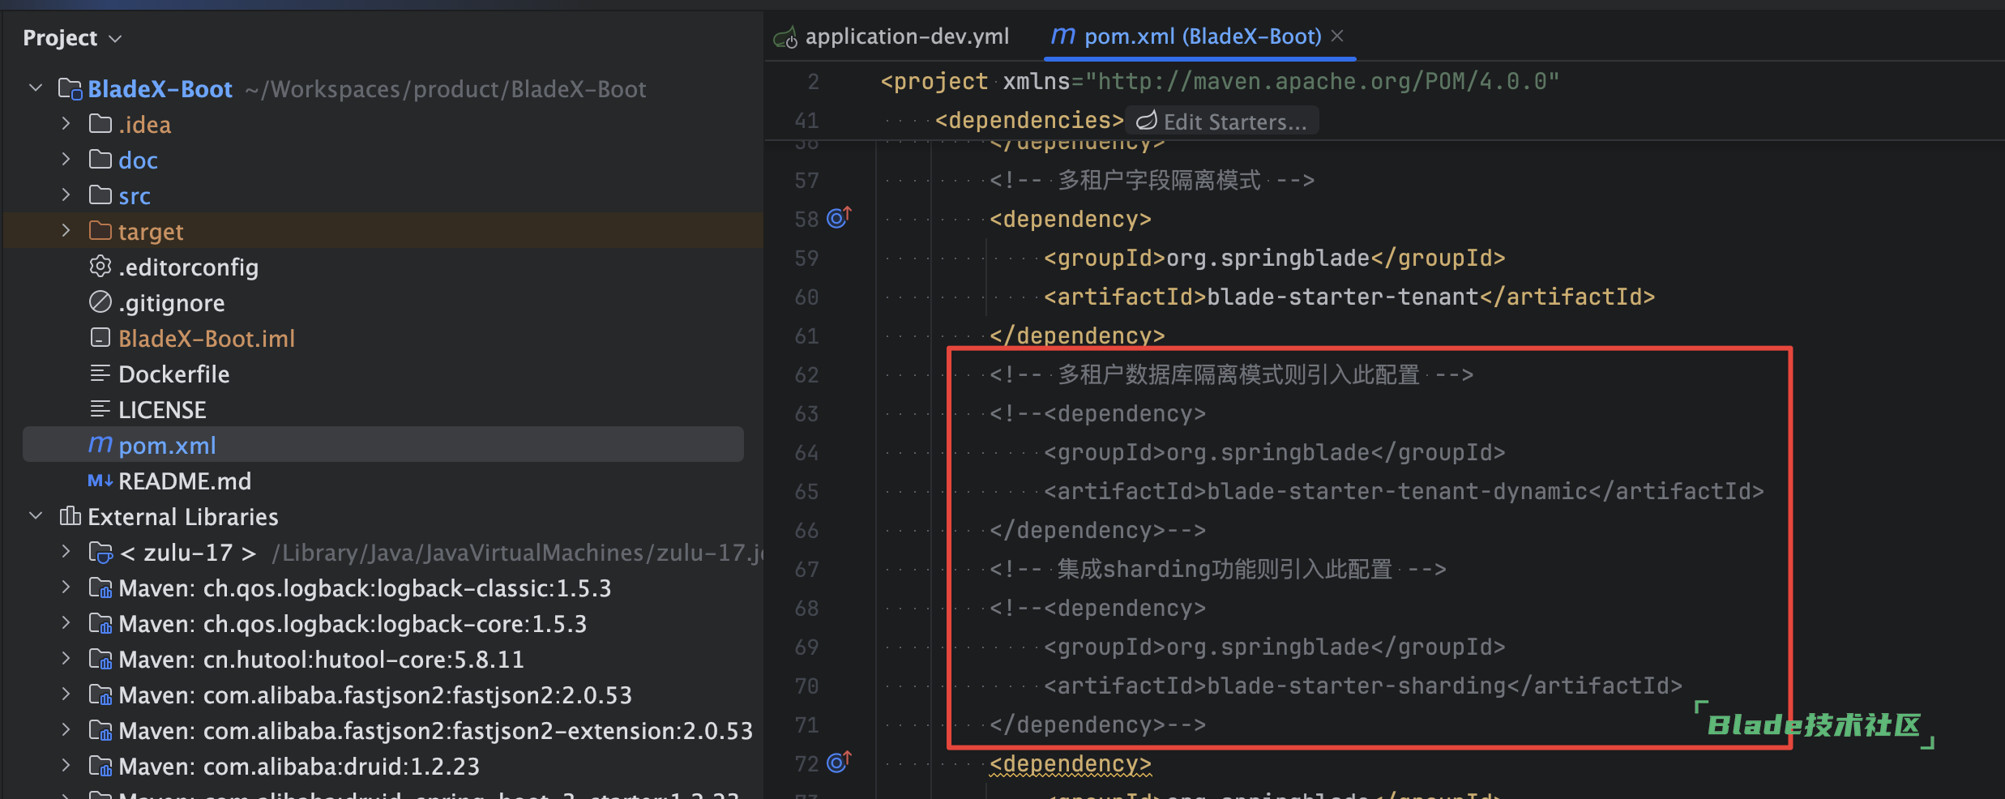Click the BladeX-Boot module folder icon

pyautogui.click(x=70, y=88)
